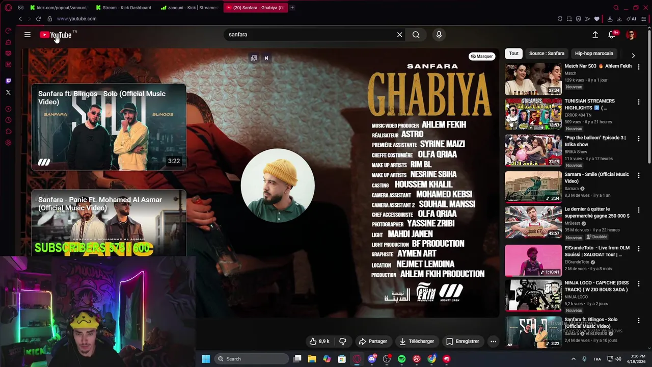Click the Windows taskbar Search box
Image resolution: width=652 pixels, height=367 pixels.
coord(252,359)
